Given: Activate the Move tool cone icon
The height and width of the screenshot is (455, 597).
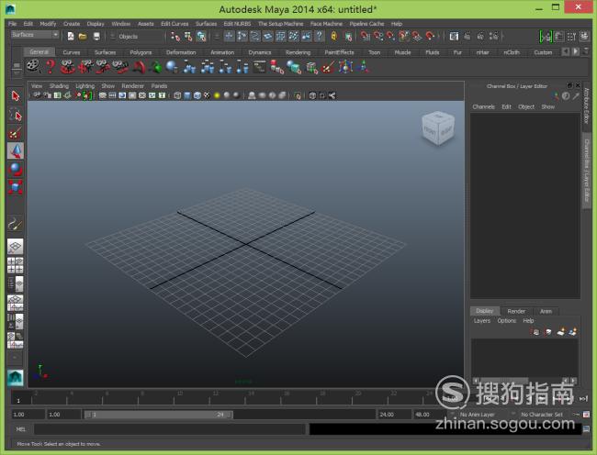Looking at the screenshot, I should tap(16, 151).
